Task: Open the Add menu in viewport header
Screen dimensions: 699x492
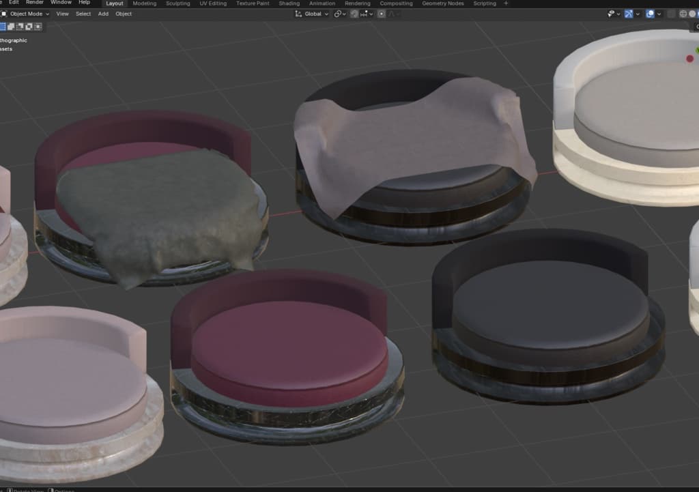Action: [x=103, y=14]
